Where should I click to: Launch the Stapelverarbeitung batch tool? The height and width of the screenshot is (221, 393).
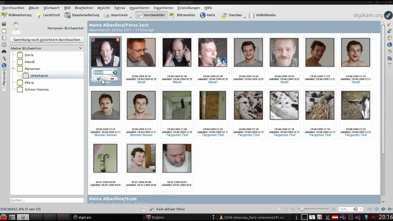82,15
